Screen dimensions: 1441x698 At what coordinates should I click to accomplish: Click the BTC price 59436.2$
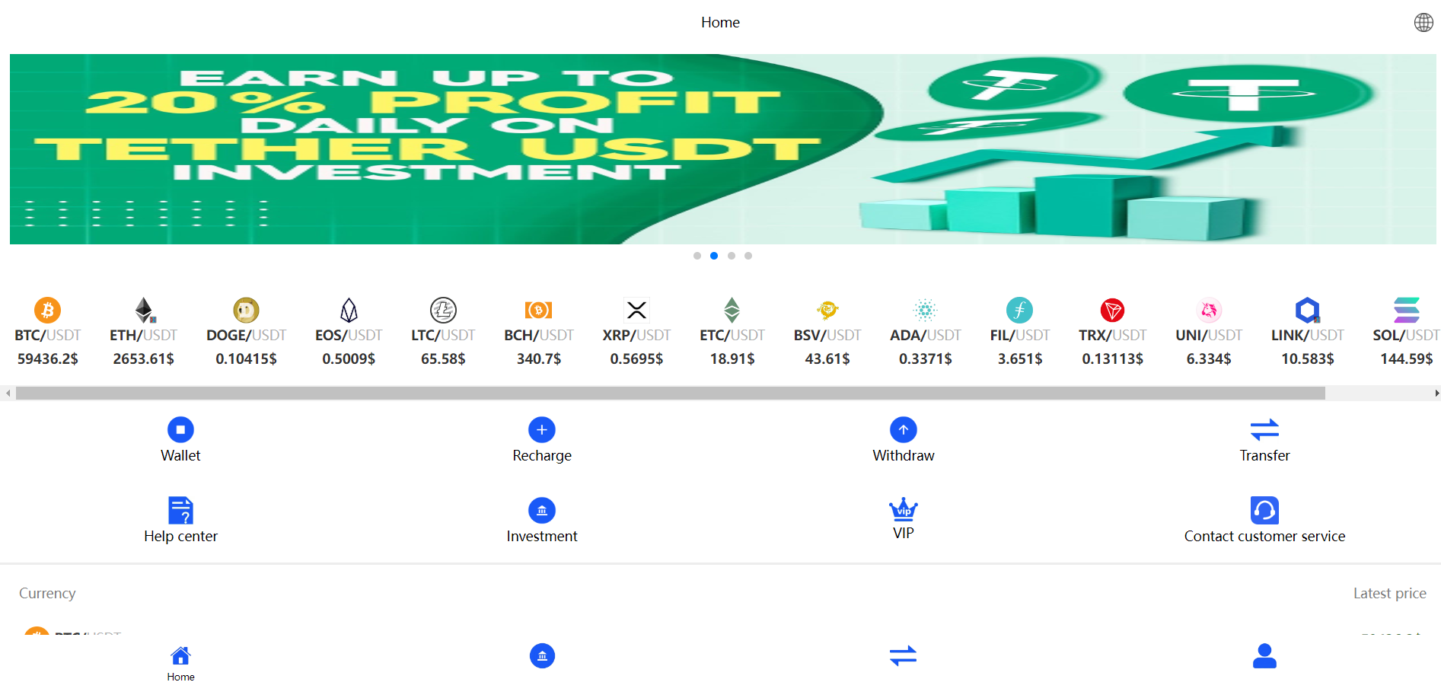(47, 359)
